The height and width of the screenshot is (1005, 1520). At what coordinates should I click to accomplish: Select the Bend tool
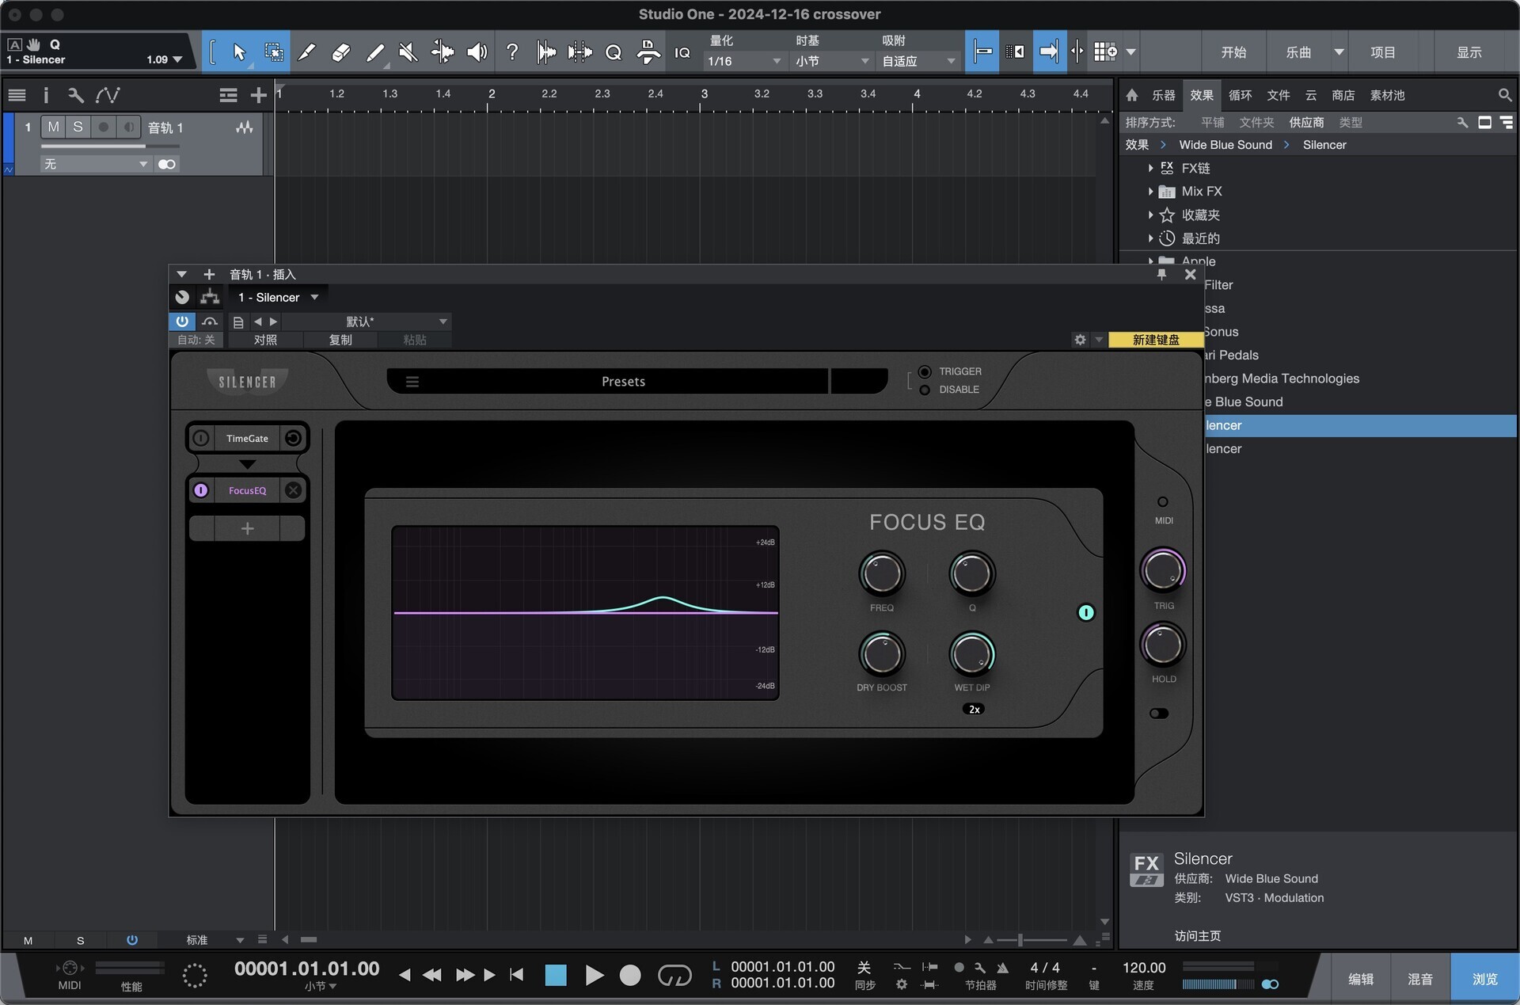[x=443, y=52]
